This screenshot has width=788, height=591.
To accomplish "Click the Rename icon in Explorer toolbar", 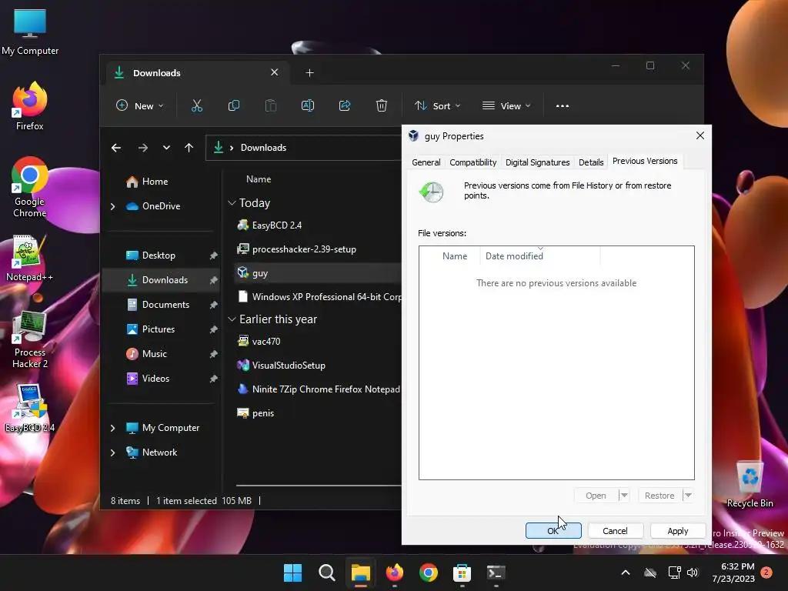I will click(308, 105).
